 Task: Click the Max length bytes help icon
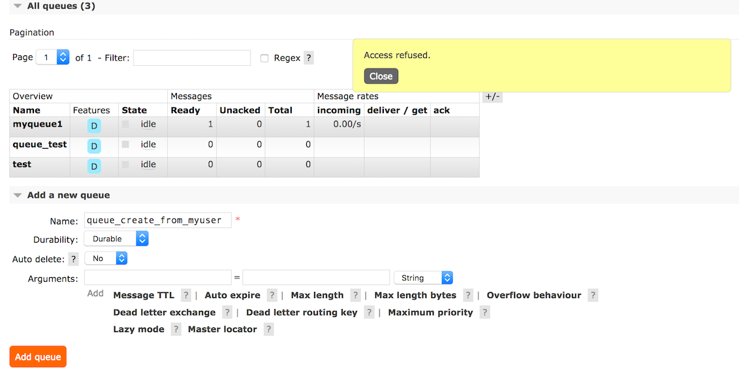tap(468, 295)
